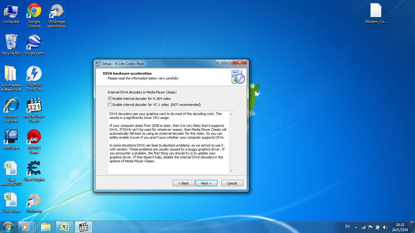Select the Aug 2011 Excel file icon
415x233 pixels.
point(11,173)
